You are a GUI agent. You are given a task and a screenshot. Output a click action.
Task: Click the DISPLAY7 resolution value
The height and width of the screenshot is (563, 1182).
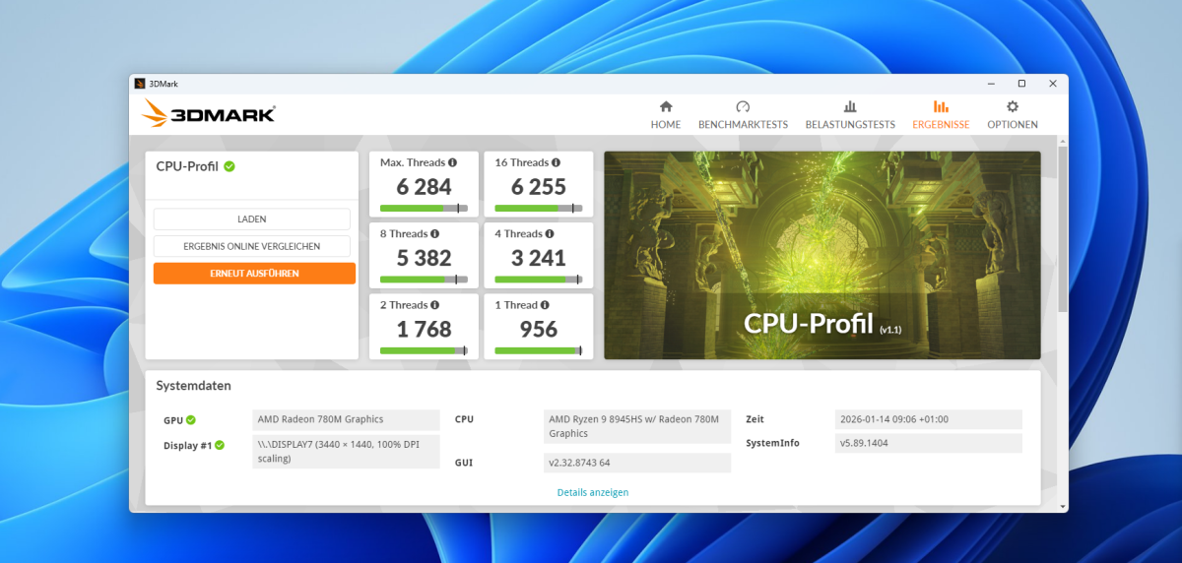tap(346, 452)
